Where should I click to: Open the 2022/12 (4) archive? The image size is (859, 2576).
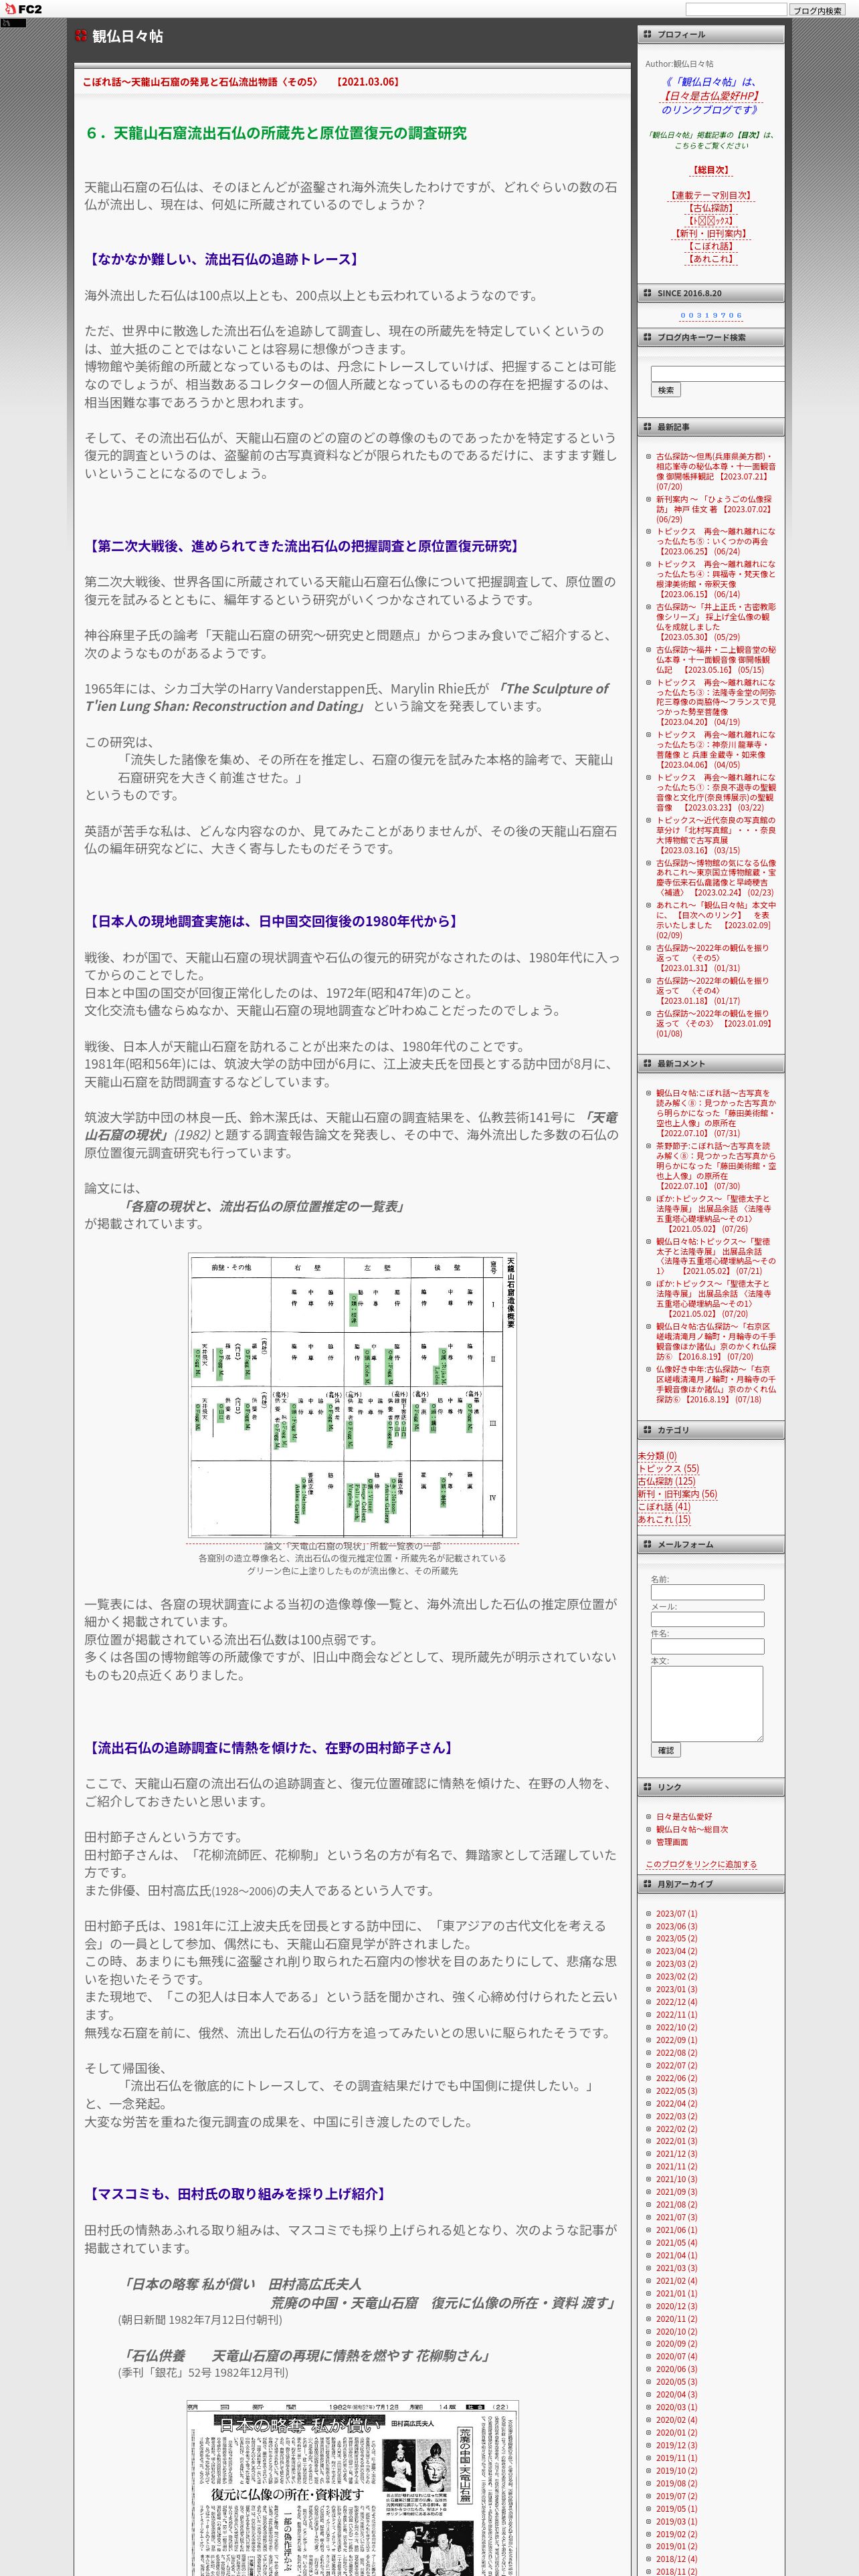[x=676, y=2002]
